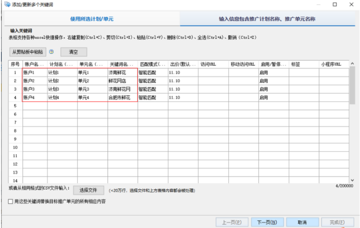The height and width of the screenshot is (228, 360).
Task: Select cell 账户3
Action: [x=35, y=89]
